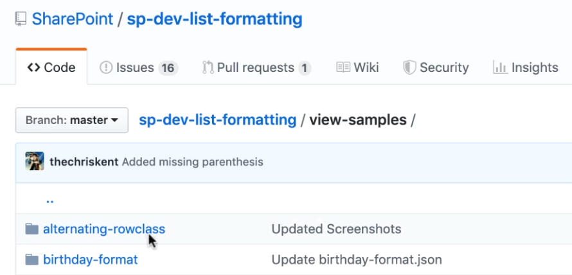Viewport: 572px width, 275px height.
Task: Click the repository book icon
Action: [21, 19]
